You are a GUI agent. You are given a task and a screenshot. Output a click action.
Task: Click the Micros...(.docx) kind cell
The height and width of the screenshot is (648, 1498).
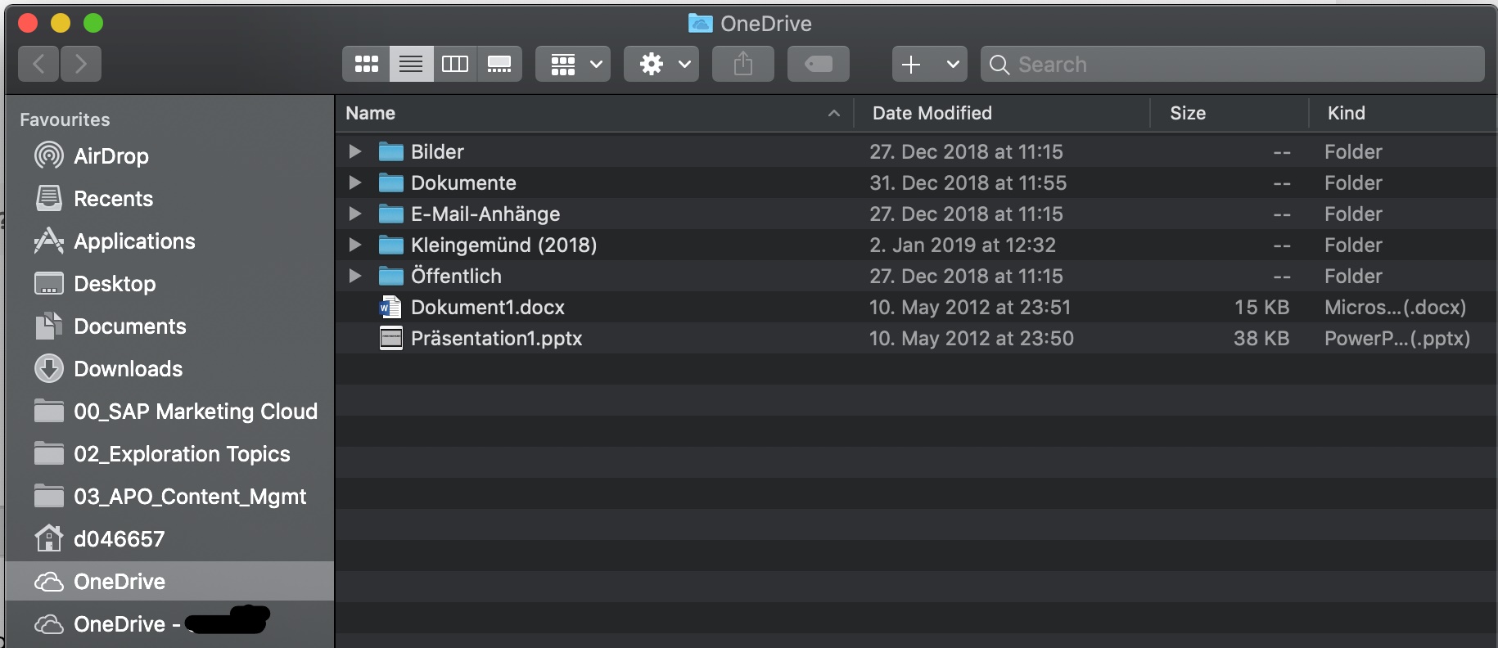click(1396, 307)
